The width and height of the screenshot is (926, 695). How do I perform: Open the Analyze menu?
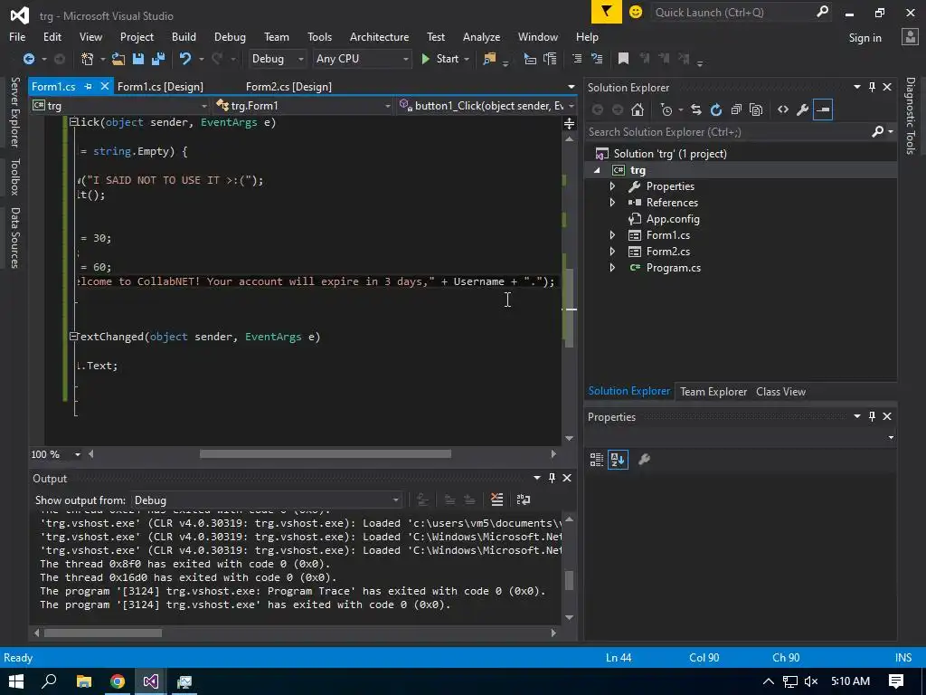(x=481, y=36)
